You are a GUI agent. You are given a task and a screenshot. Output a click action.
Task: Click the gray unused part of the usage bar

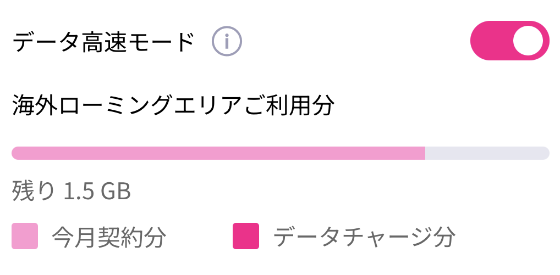pos(487,153)
